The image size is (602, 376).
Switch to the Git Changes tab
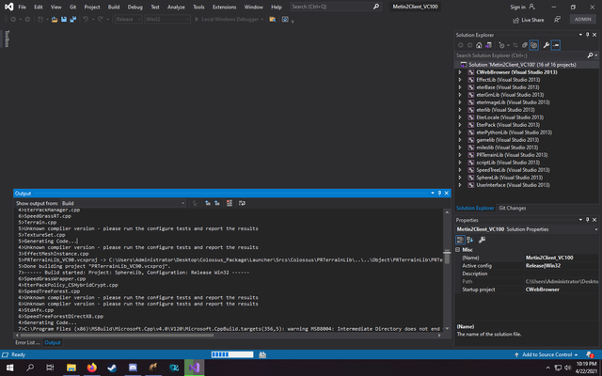point(512,208)
